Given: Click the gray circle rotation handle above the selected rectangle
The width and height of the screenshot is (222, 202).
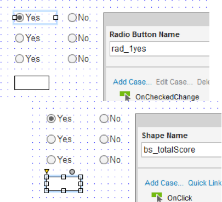Looking at the screenshot, I should click(x=72, y=172).
